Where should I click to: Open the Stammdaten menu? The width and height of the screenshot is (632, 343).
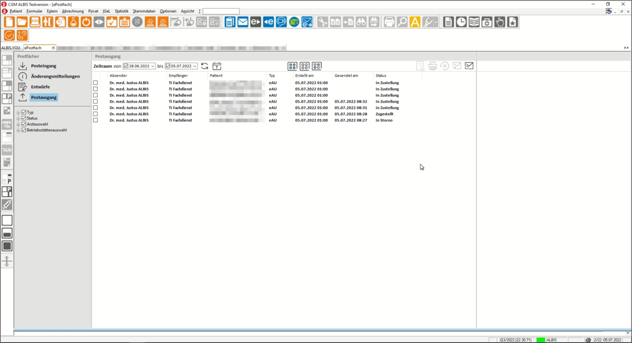tap(144, 11)
